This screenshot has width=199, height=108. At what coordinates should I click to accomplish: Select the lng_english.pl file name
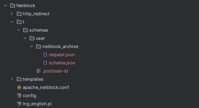point(37,104)
